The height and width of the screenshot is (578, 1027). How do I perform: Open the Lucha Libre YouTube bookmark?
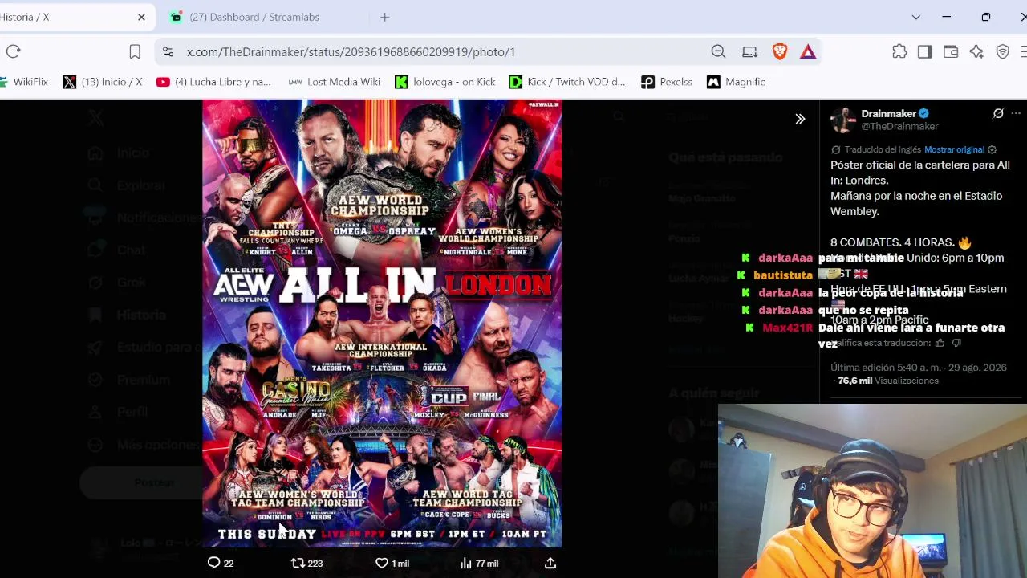[214, 82]
